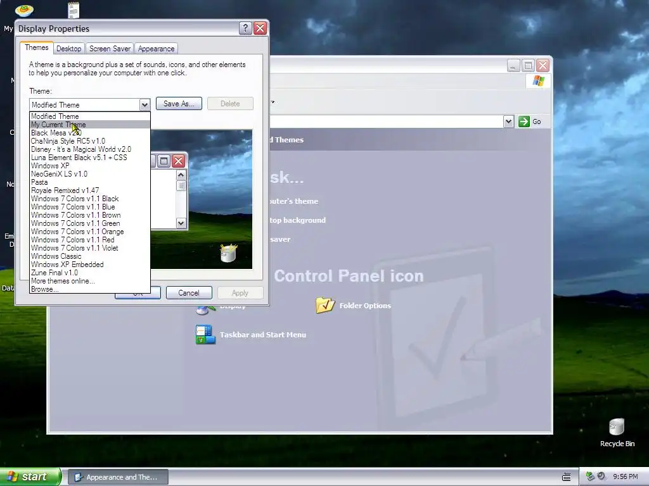This screenshot has width=649, height=486.
Task: Click the Windows flag logo in Control Panel
Action: pos(539,80)
